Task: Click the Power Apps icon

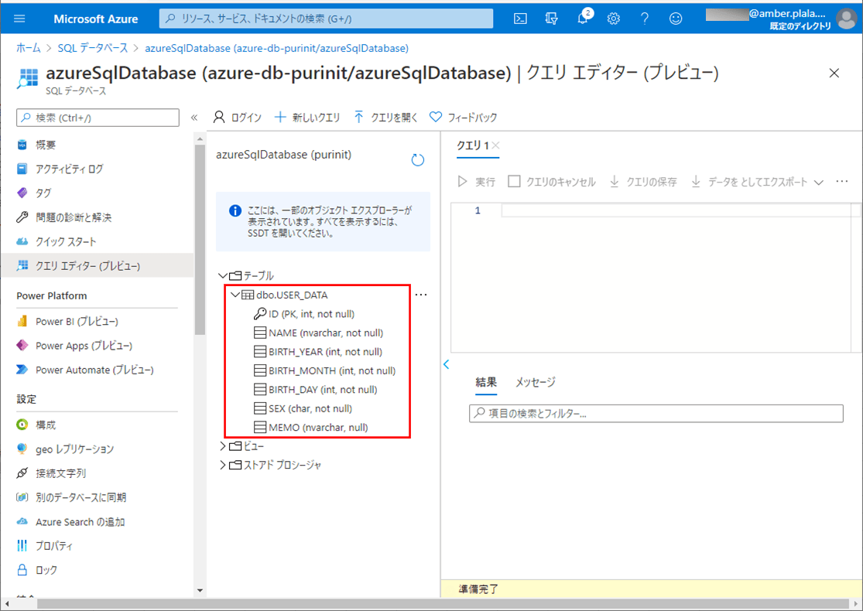Action: coord(22,346)
